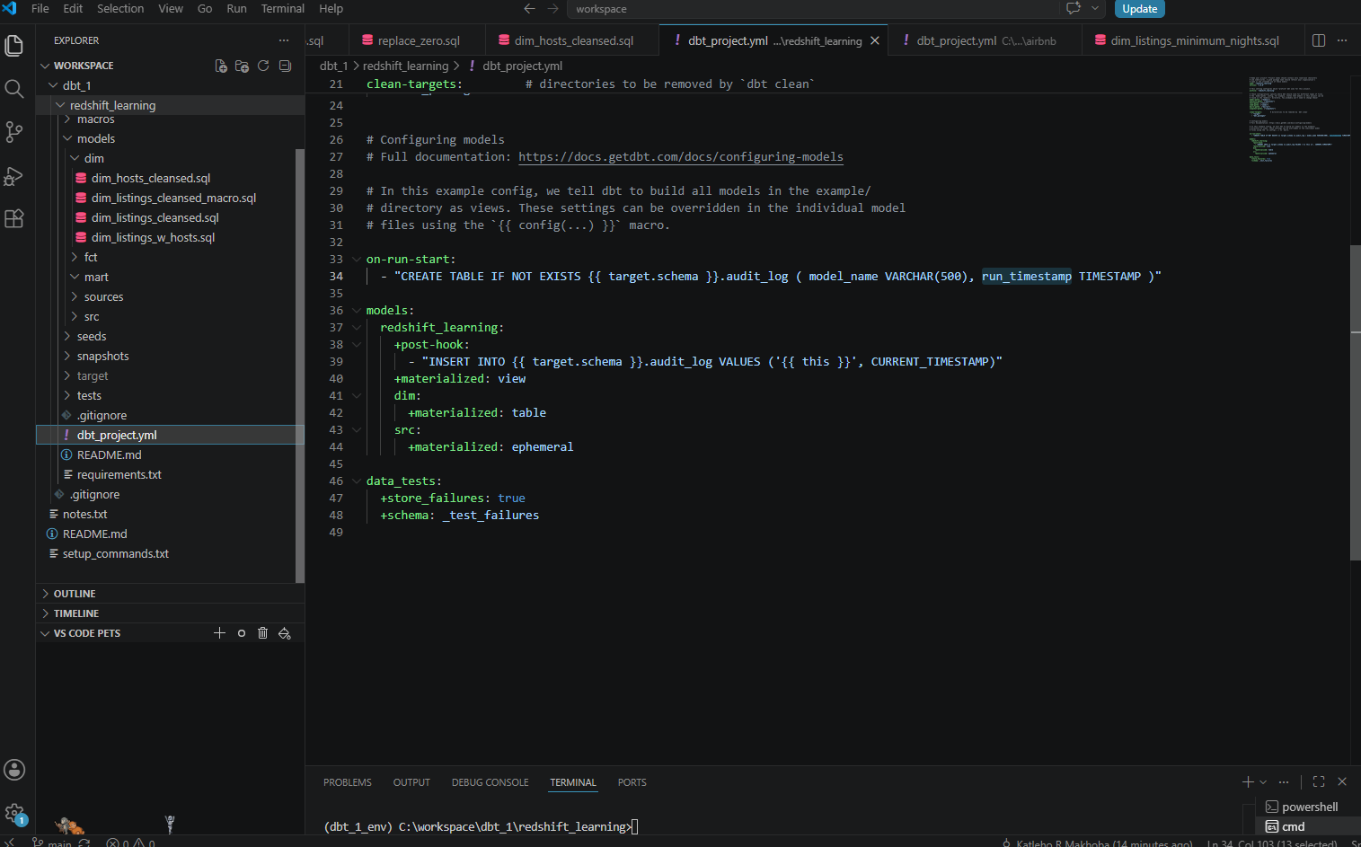Open the chat dropdown arrow in title bar
The height and width of the screenshot is (847, 1361).
click(1095, 9)
